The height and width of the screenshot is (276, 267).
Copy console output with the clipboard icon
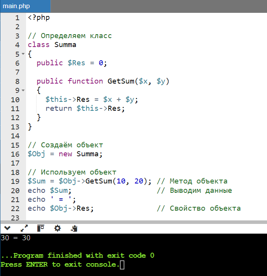point(74,228)
